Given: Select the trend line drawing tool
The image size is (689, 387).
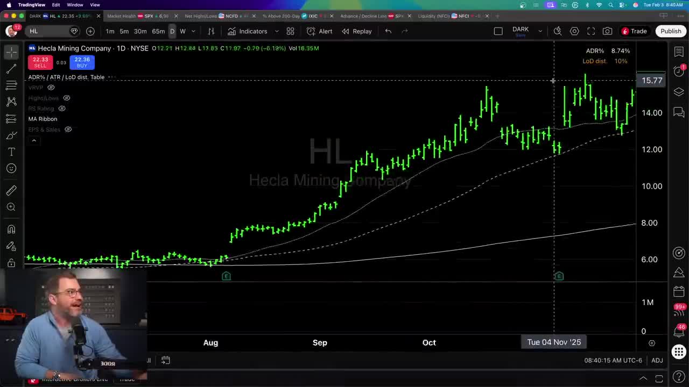Looking at the screenshot, I should click(x=11, y=68).
